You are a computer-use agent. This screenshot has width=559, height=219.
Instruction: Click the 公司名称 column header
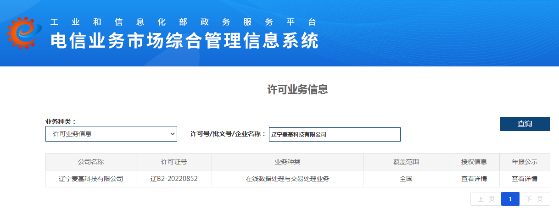[91, 162]
